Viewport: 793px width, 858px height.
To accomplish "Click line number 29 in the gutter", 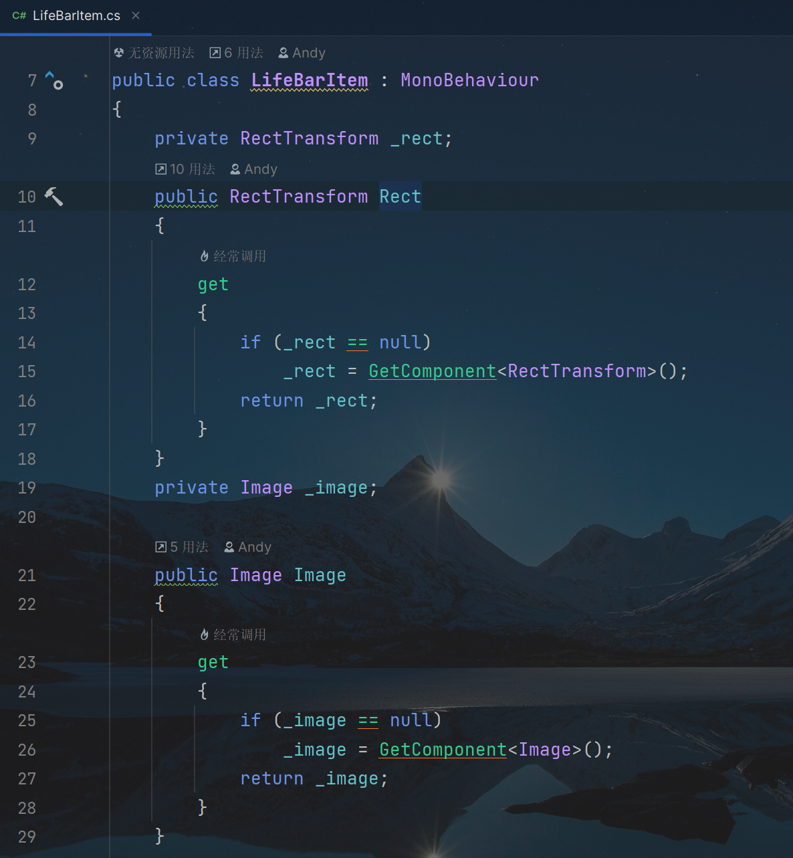I will [x=27, y=837].
